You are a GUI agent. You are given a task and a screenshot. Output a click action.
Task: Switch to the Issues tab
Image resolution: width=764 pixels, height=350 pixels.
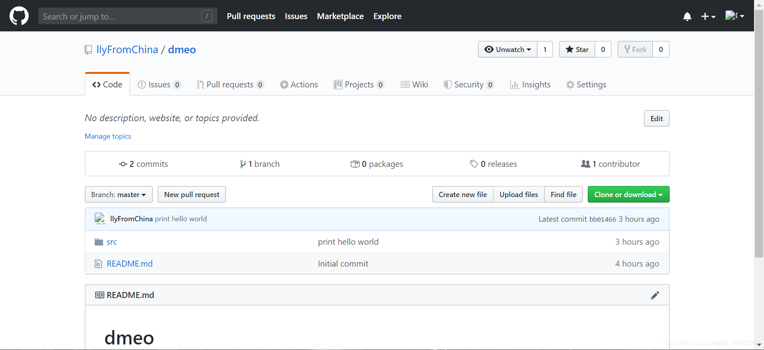click(x=159, y=85)
